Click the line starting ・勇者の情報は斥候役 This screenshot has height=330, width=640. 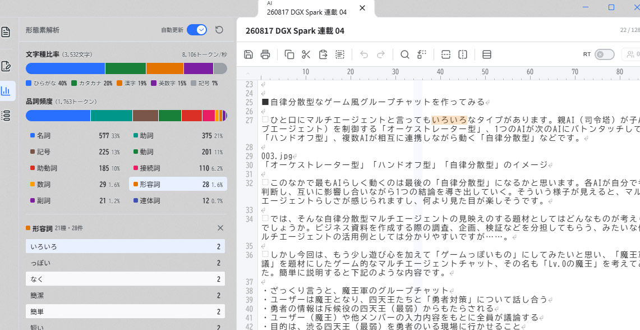pos(377,309)
